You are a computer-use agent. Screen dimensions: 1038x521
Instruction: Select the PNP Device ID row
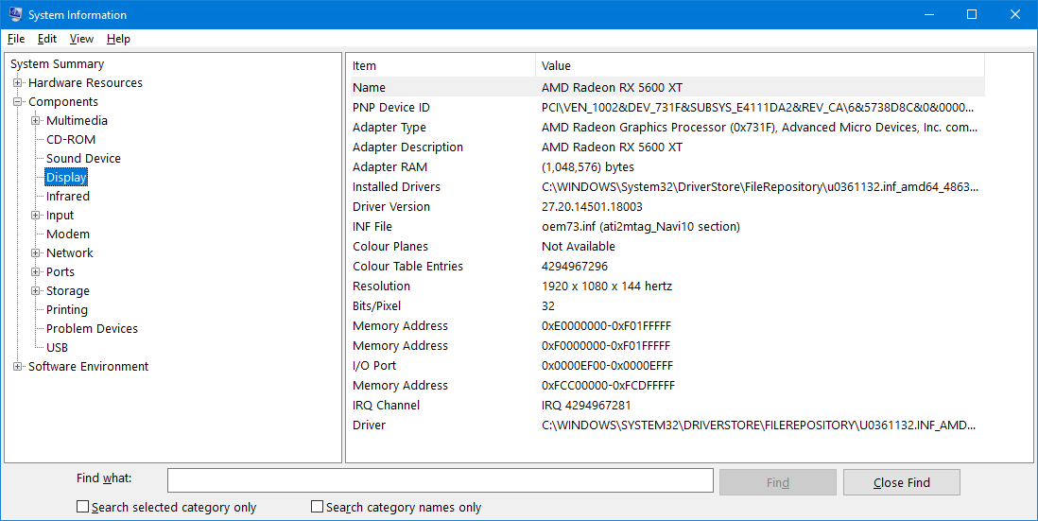pyautogui.click(x=667, y=107)
